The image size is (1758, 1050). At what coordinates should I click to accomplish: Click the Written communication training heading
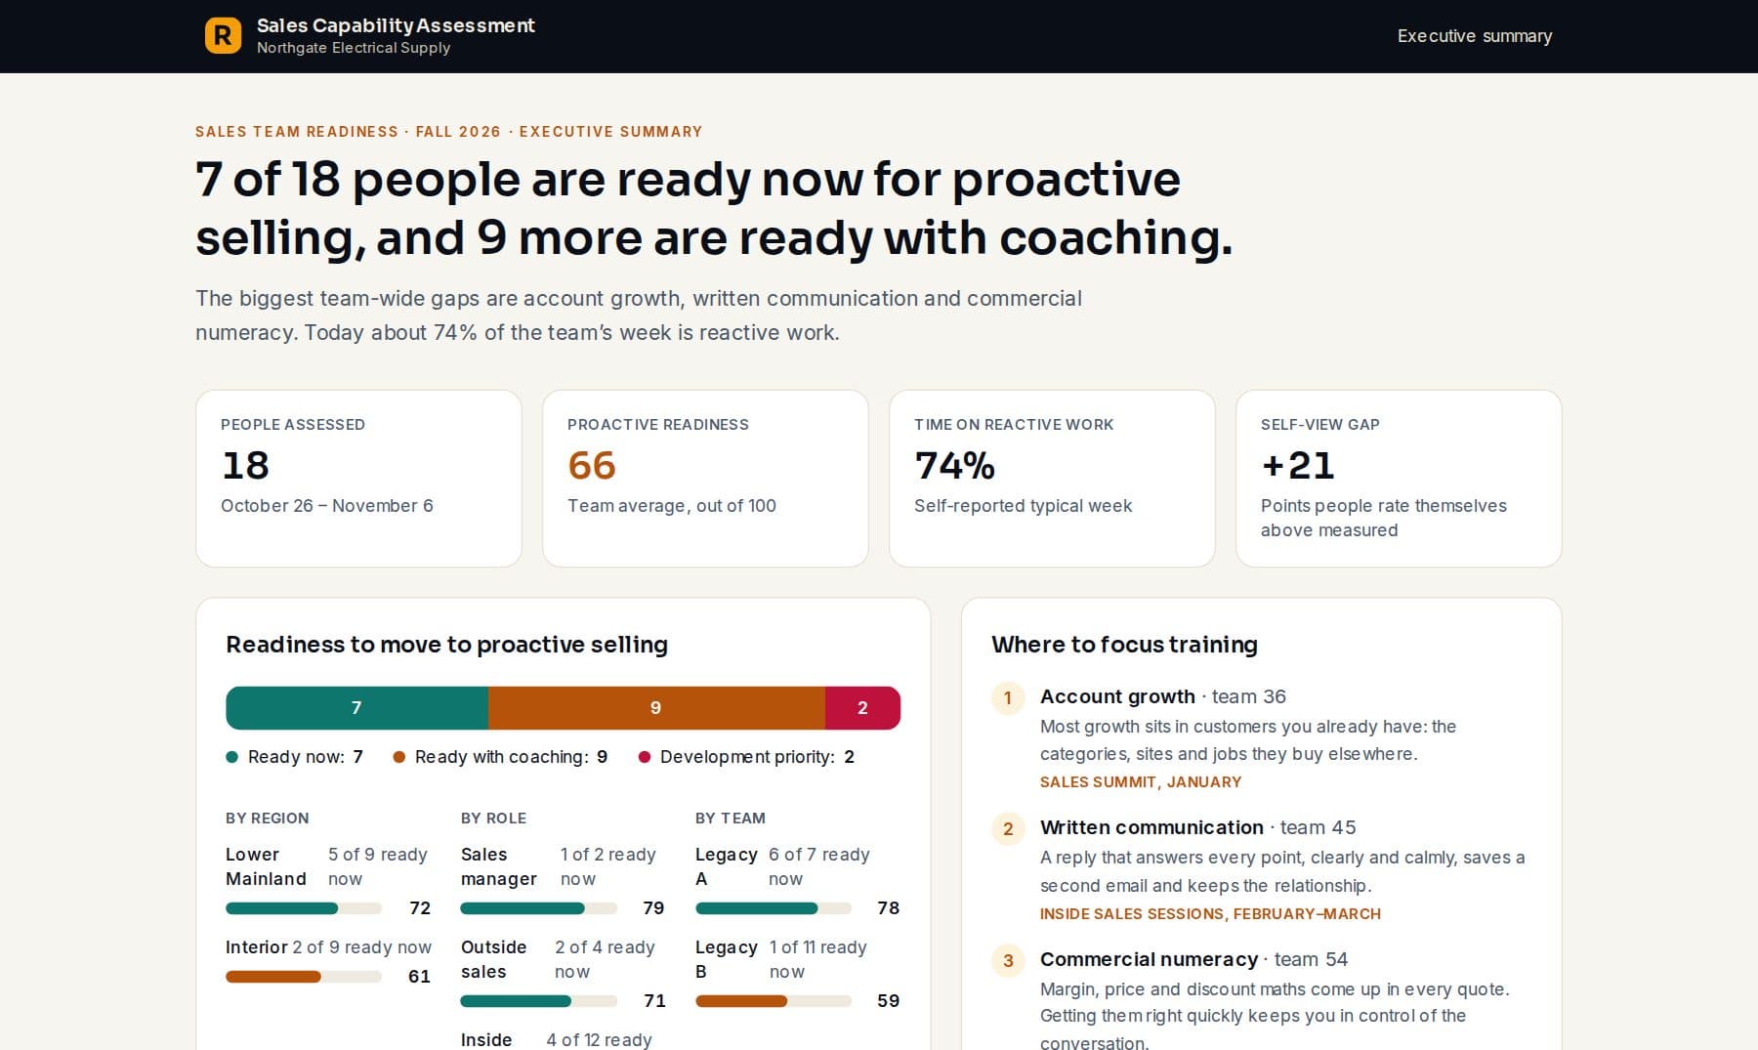coord(1151,827)
